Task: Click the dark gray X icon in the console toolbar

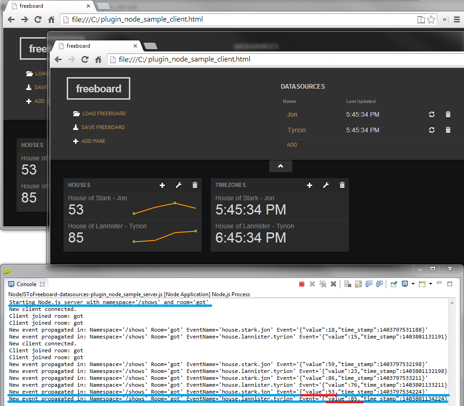Action: point(333,284)
